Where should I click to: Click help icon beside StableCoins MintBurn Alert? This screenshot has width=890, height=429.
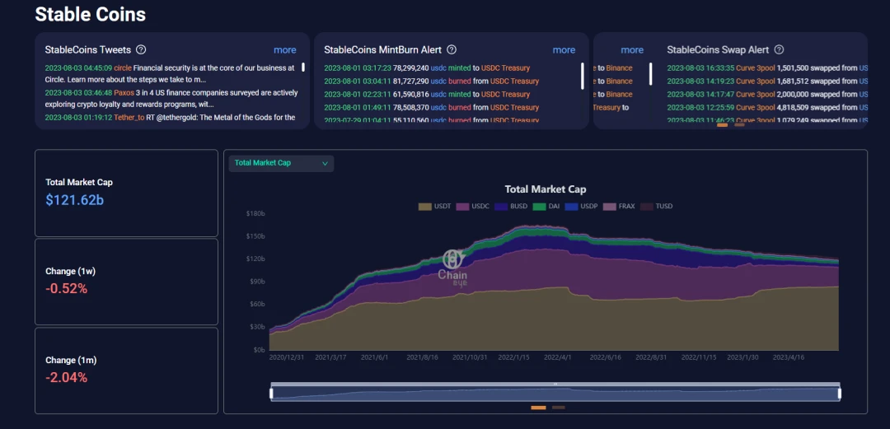[x=452, y=50]
